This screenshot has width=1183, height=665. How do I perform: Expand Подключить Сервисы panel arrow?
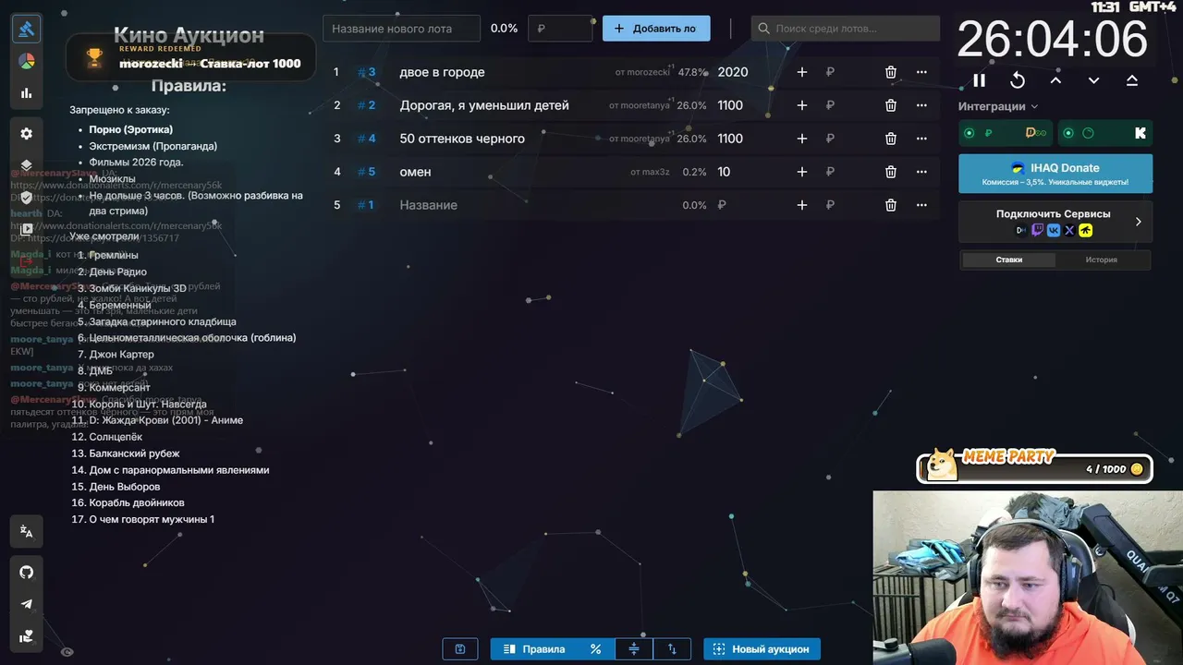click(1138, 222)
